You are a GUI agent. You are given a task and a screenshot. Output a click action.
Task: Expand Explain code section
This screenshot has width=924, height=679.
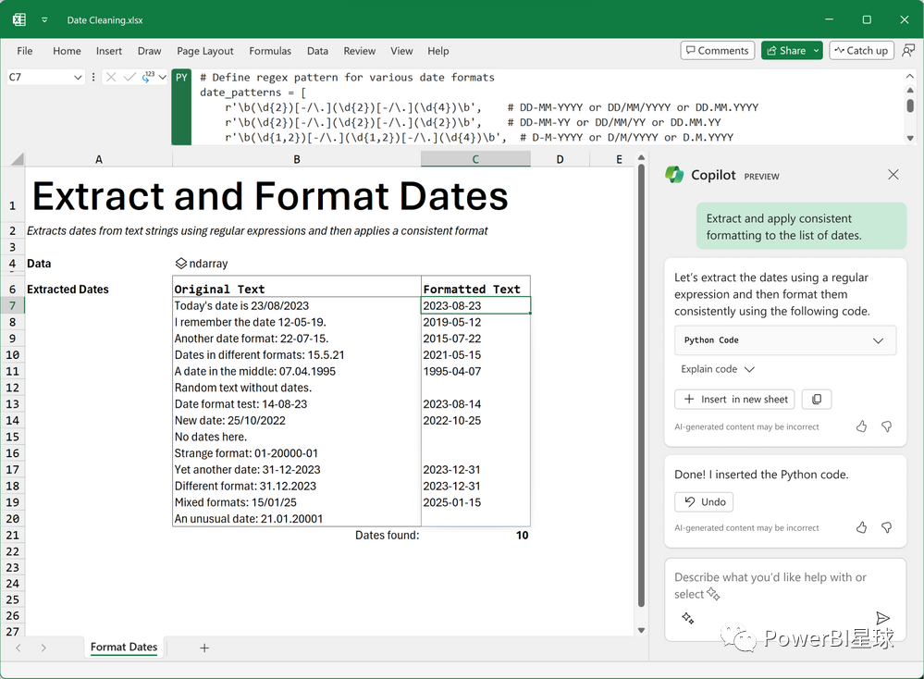tap(717, 369)
